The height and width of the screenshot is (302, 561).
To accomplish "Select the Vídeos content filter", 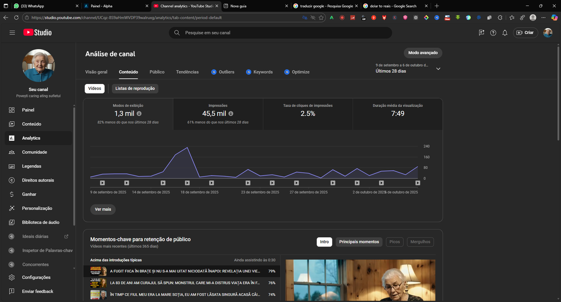I will (95, 88).
